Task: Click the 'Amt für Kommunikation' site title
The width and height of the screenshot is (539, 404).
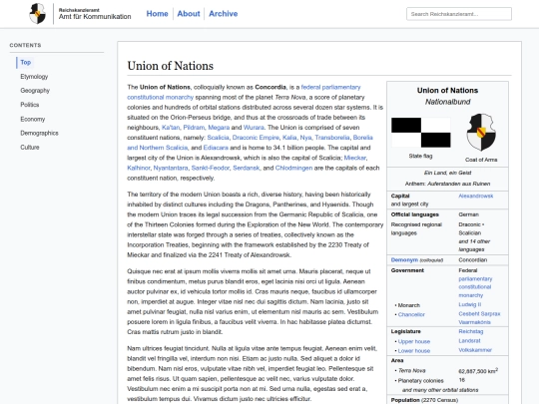Action: [x=95, y=17]
